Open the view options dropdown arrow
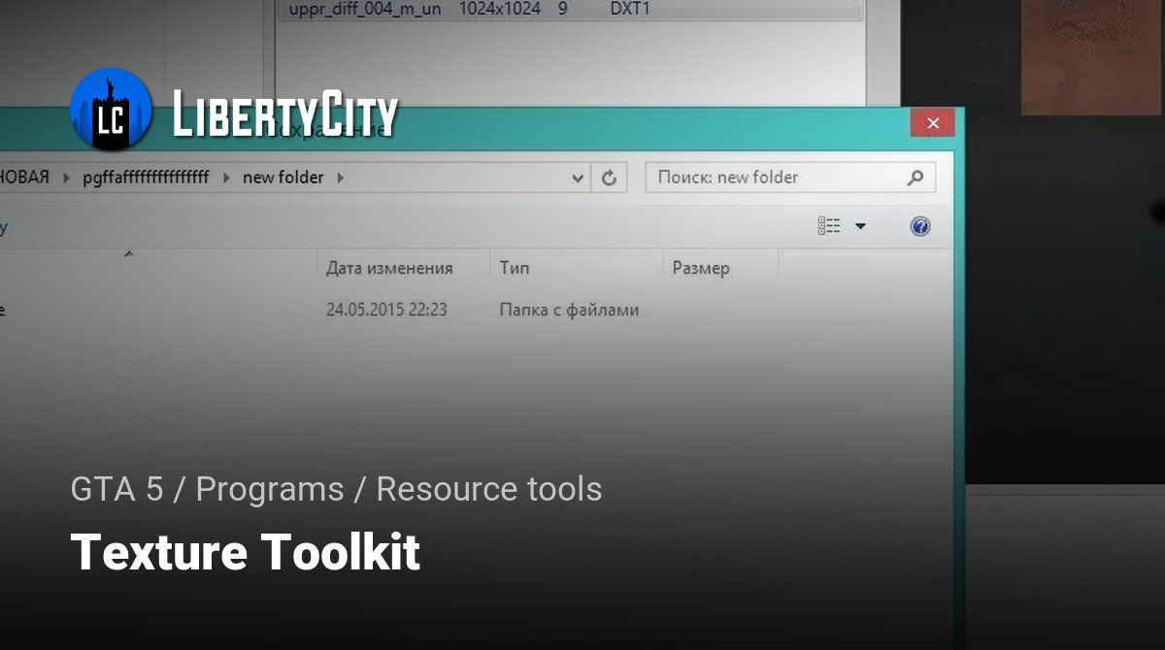The height and width of the screenshot is (650, 1165). 860,227
